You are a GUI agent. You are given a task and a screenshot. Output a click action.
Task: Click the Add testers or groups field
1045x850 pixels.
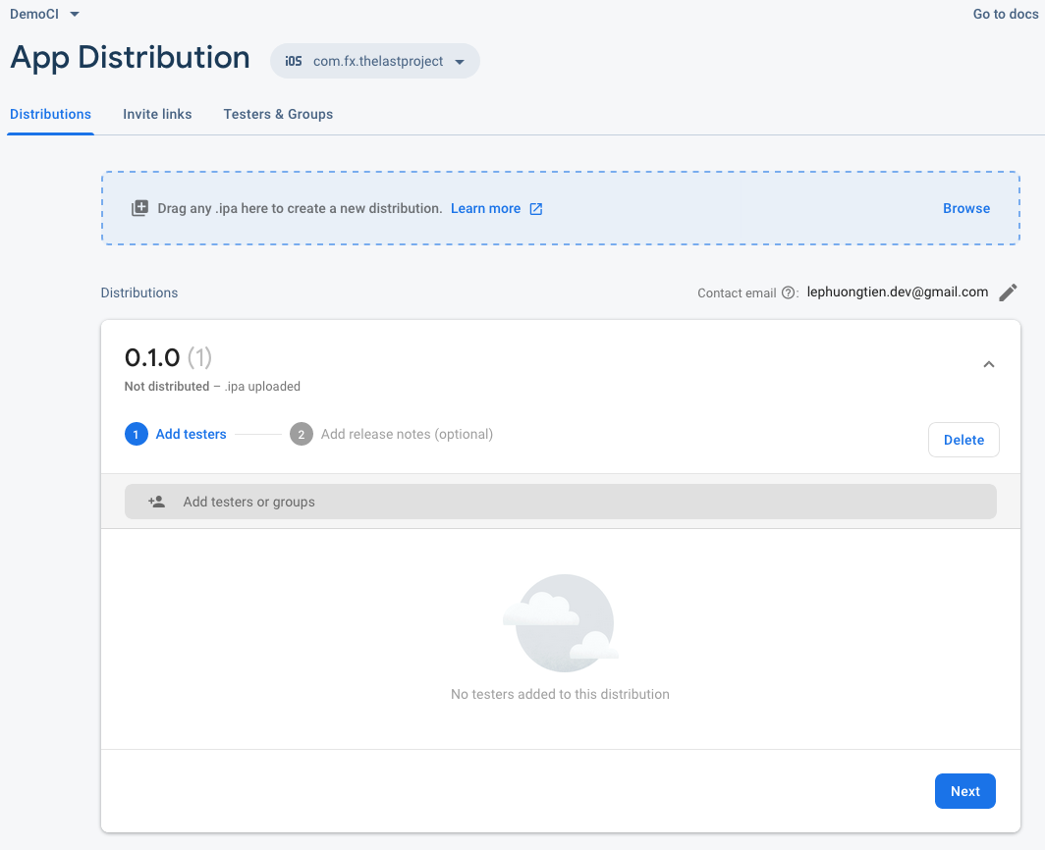[560, 502]
